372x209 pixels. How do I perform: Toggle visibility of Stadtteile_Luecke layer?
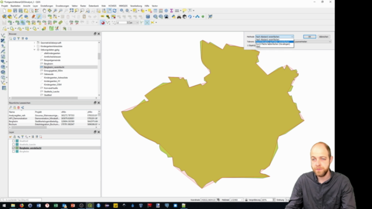13,145
